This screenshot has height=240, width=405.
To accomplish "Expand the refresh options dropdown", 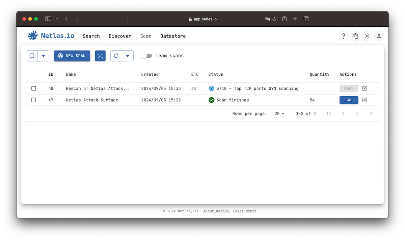I will point(128,56).
